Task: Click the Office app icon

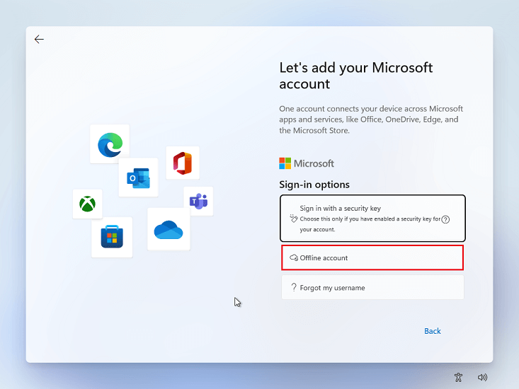Action: coord(183,163)
